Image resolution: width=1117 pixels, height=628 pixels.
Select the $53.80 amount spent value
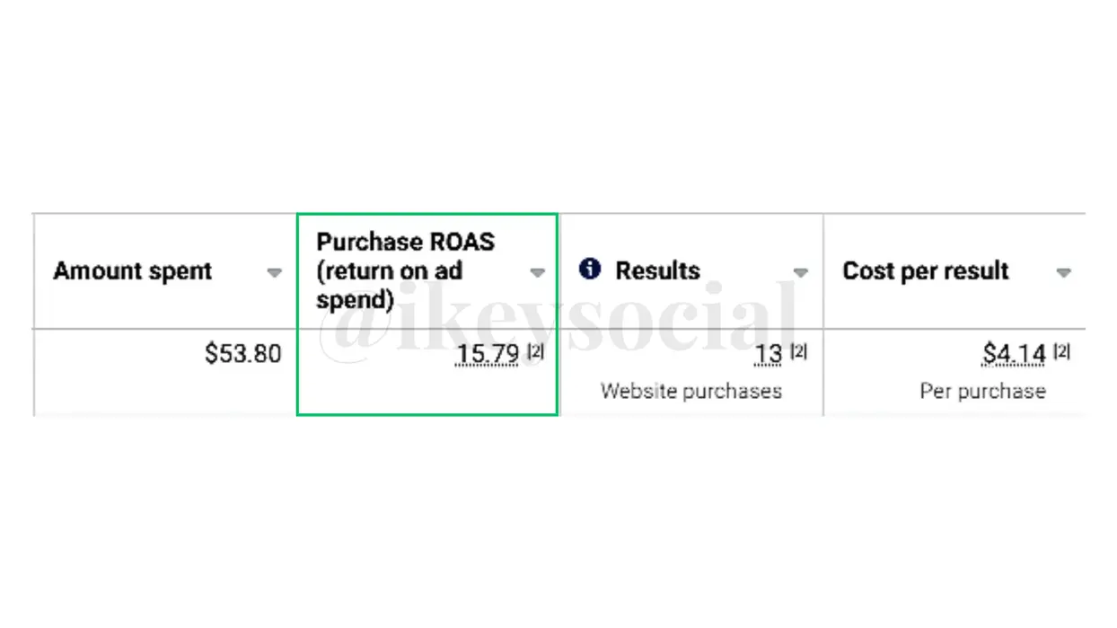pos(242,354)
